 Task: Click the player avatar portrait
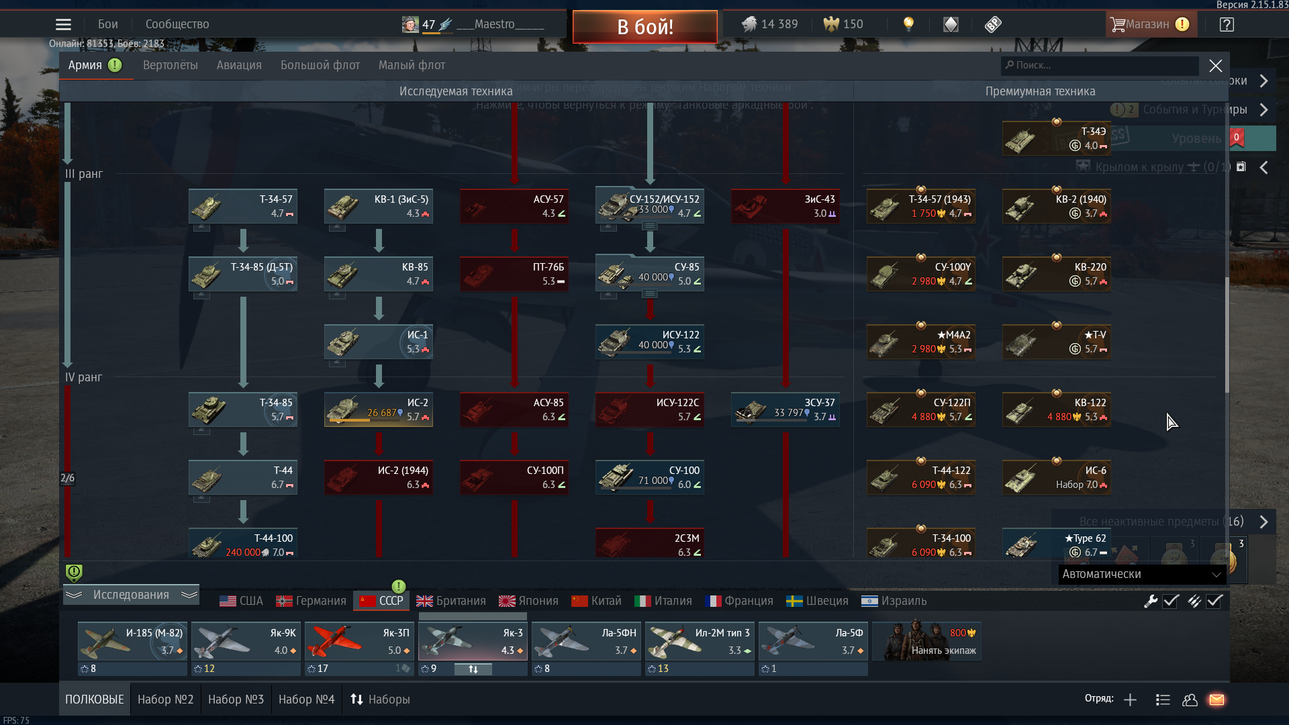coord(410,25)
